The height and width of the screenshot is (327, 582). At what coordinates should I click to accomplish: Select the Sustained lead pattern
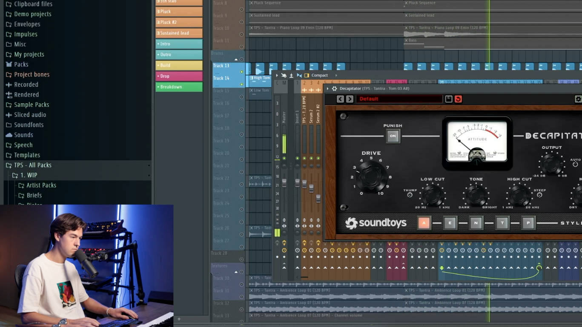179,33
